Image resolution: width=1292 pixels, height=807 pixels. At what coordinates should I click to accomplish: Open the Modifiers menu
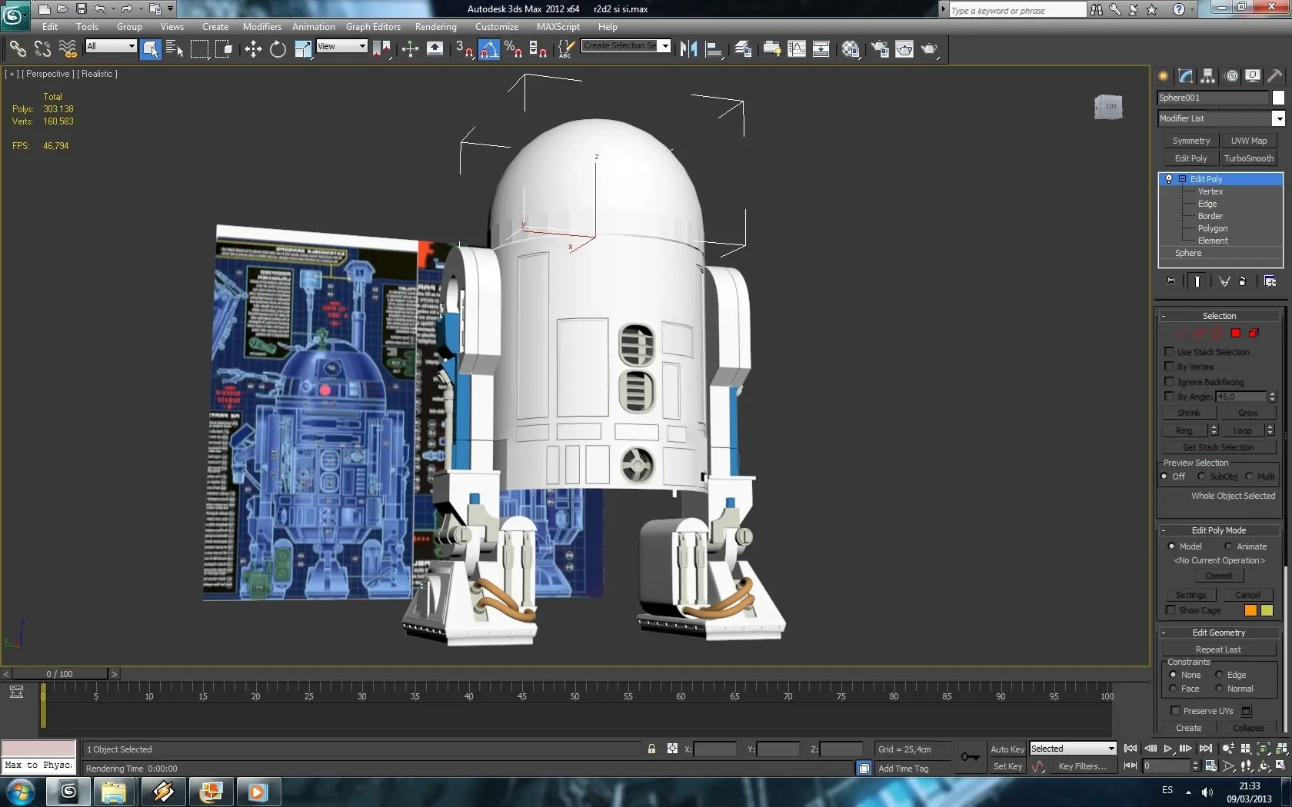click(262, 26)
